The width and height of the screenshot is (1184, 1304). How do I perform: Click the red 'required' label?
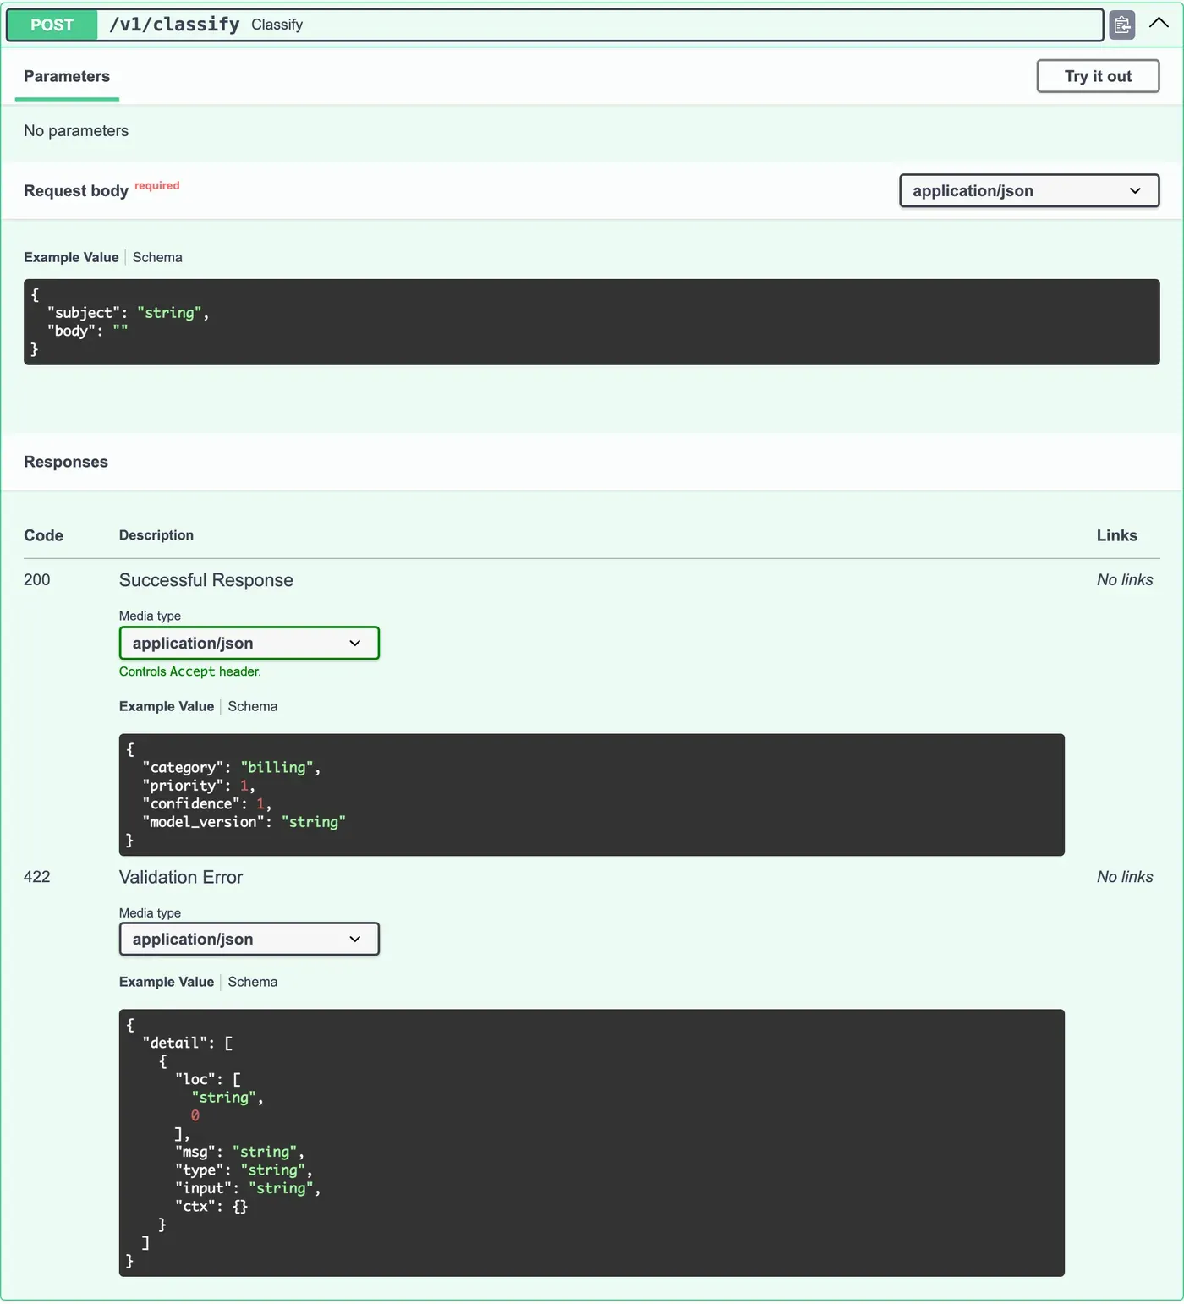point(157,186)
